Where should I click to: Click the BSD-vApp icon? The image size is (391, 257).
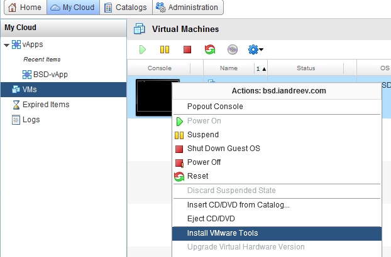click(27, 75)
